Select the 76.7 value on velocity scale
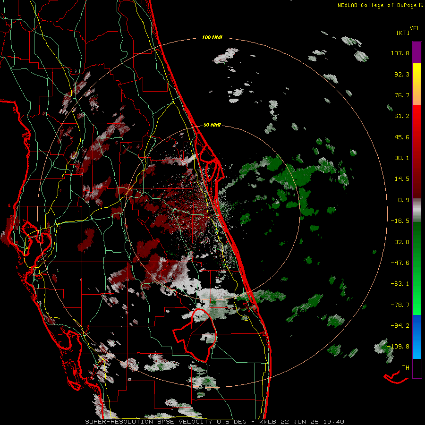The height and width of the screenshot is (425, 425). (x=402, y=95)
